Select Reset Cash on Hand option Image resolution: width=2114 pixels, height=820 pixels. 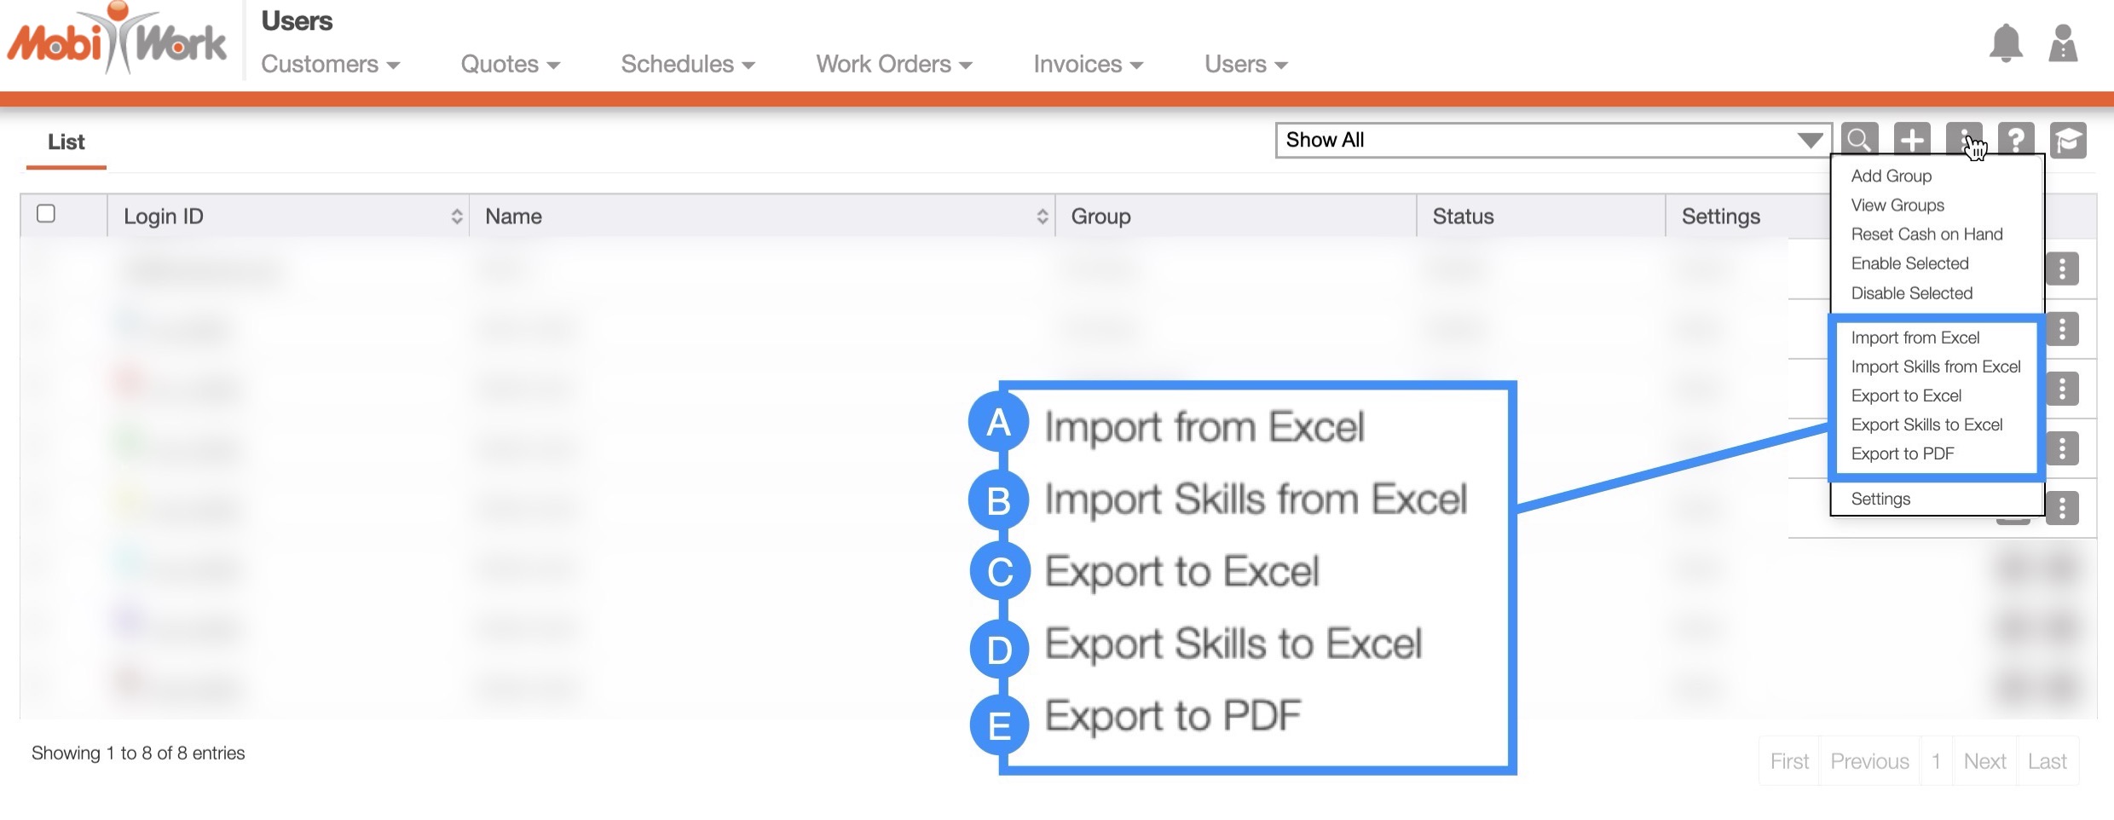tap(1926, 234)
